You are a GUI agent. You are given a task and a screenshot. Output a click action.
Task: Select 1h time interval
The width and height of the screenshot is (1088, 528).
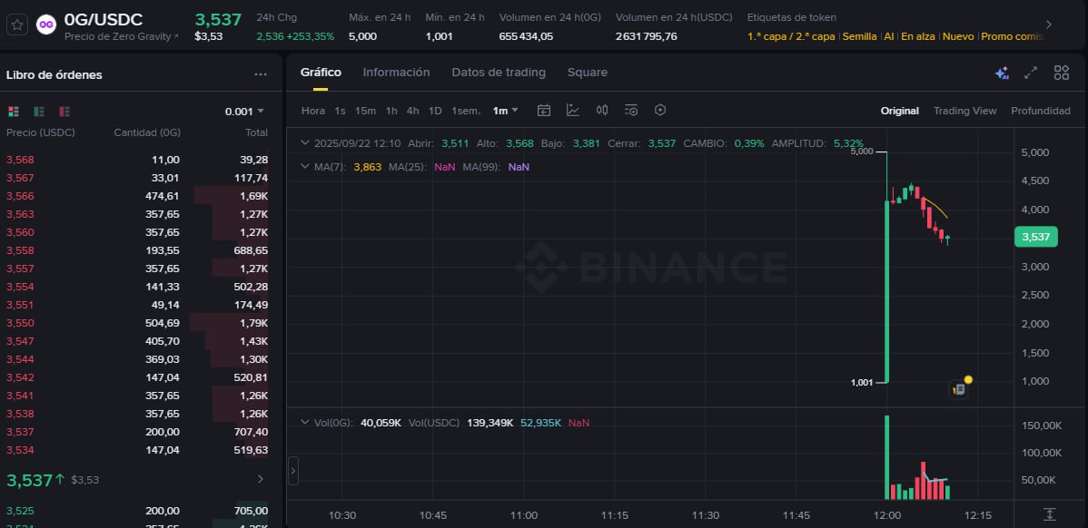(x=391, y=111)
